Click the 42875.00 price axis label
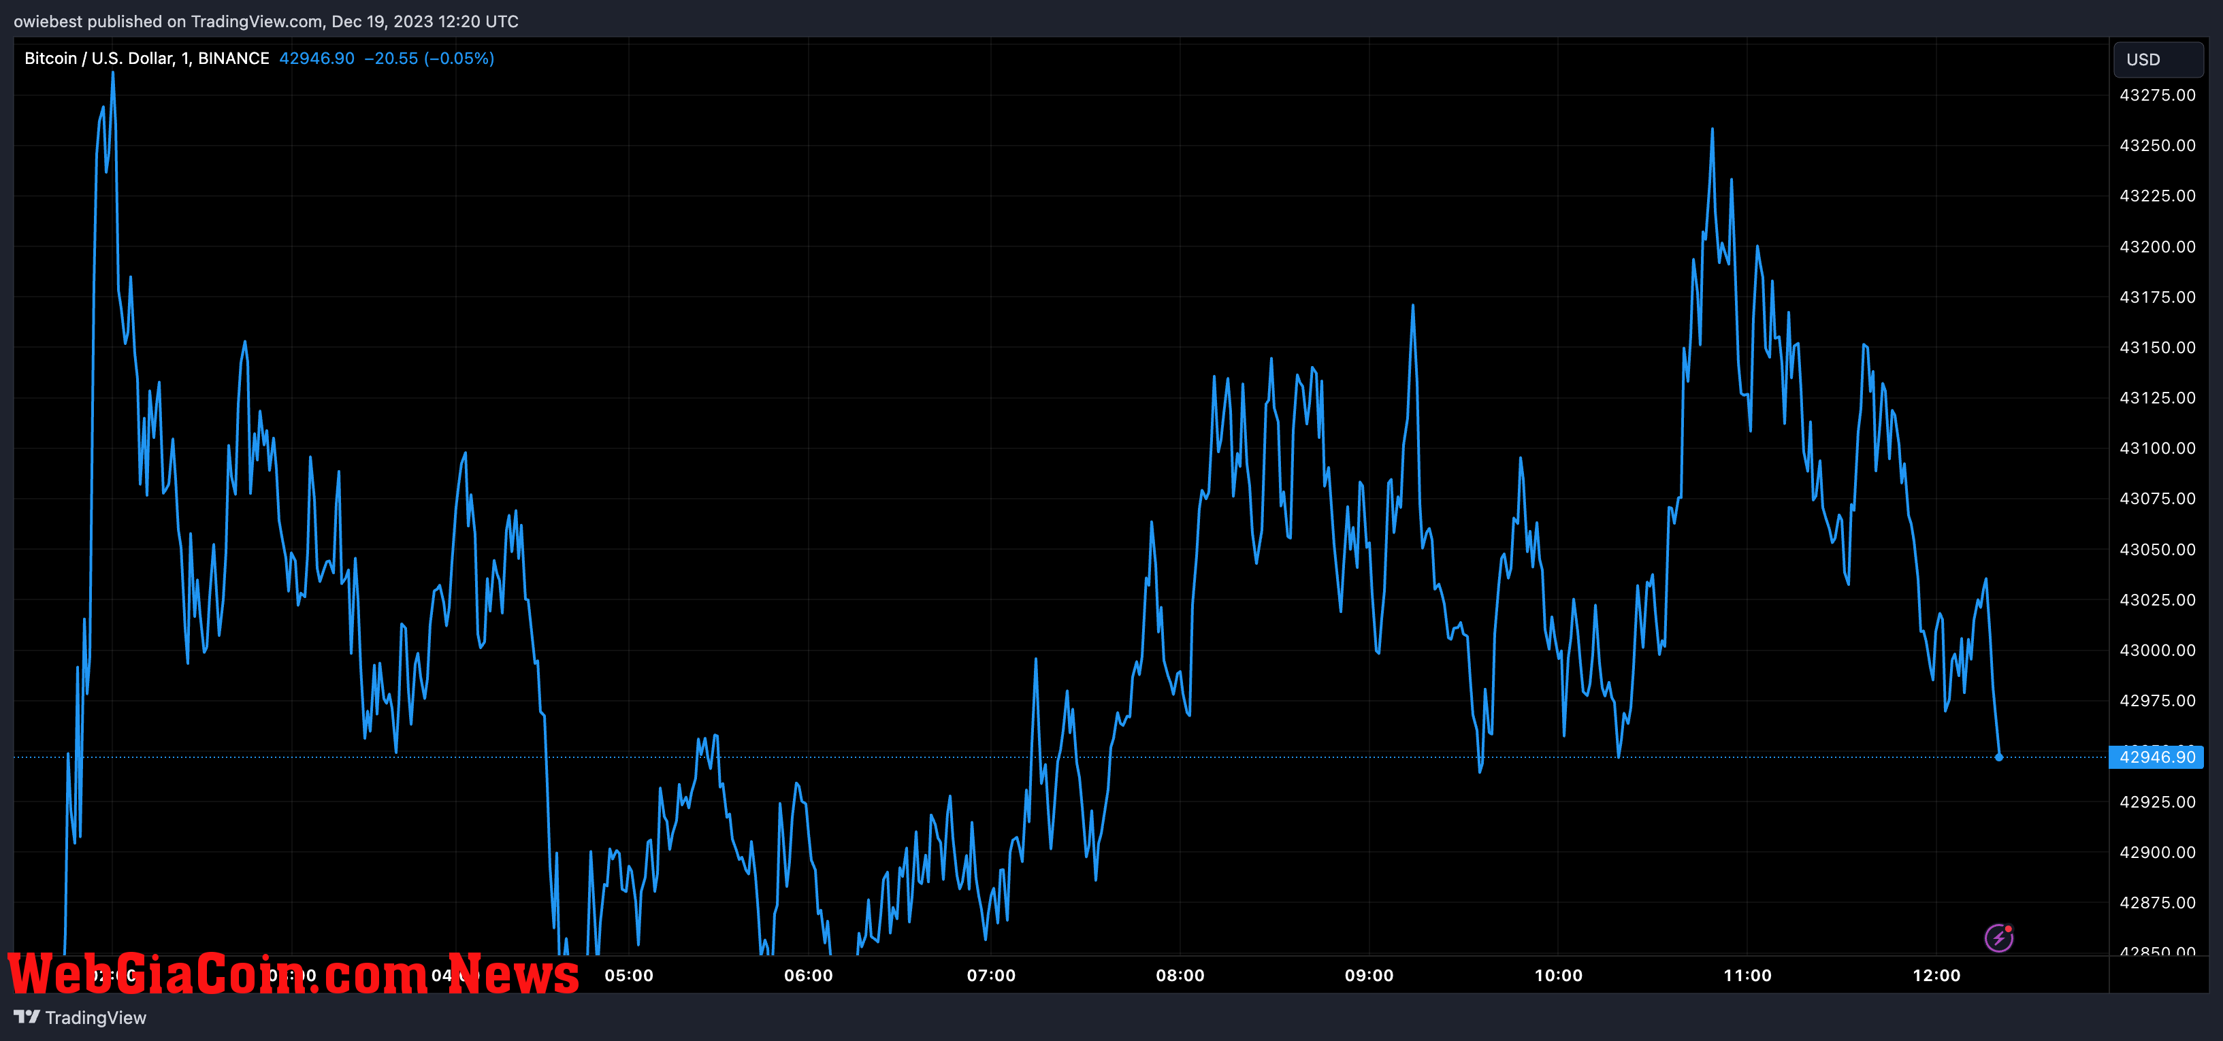Image resolution: width=2223 pixels, height=1041 pixels. point(2158,903)
